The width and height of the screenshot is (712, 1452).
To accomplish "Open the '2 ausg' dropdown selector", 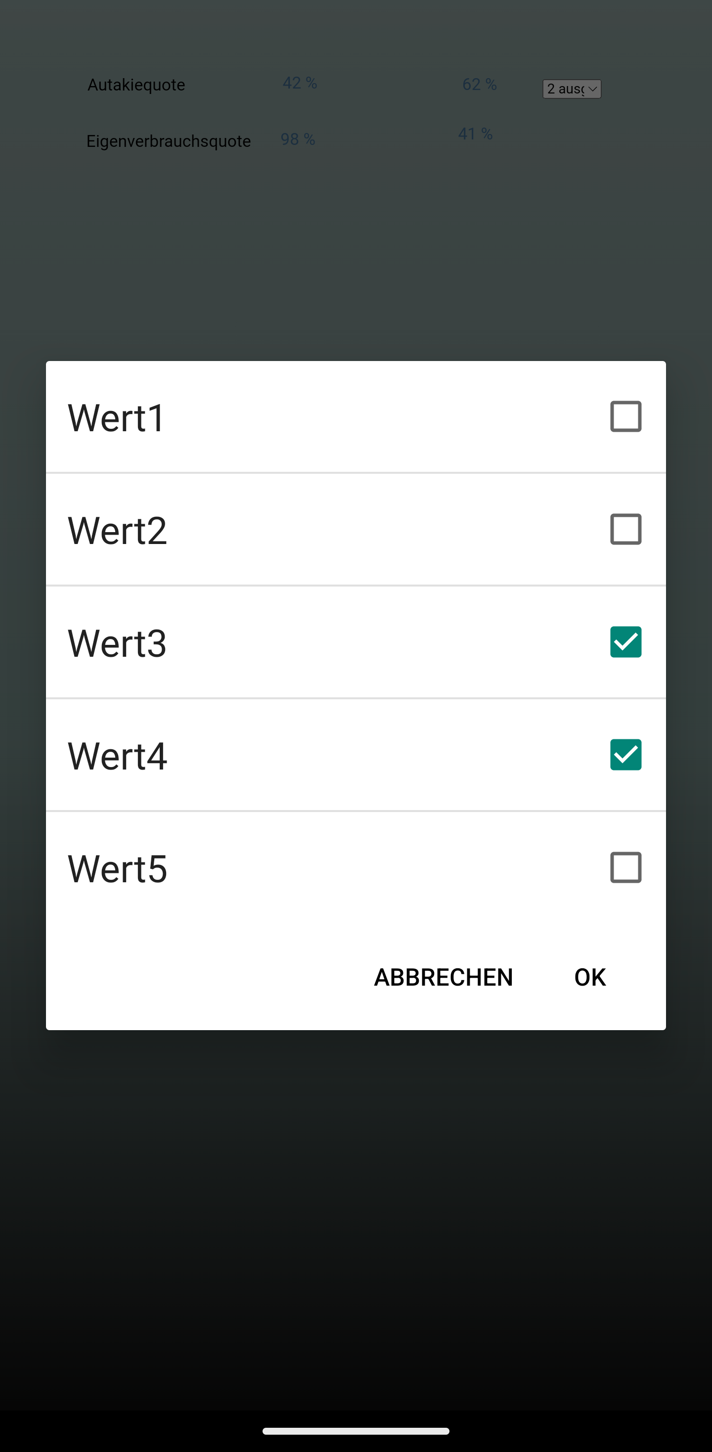I will click(571, 89).
